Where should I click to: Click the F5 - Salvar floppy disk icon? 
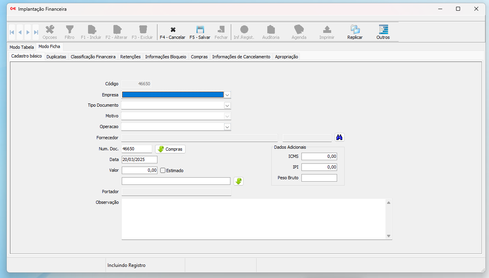tap(200, 30)
